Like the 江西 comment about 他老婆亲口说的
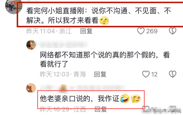 pyautogui.click(x=146, y=108)
